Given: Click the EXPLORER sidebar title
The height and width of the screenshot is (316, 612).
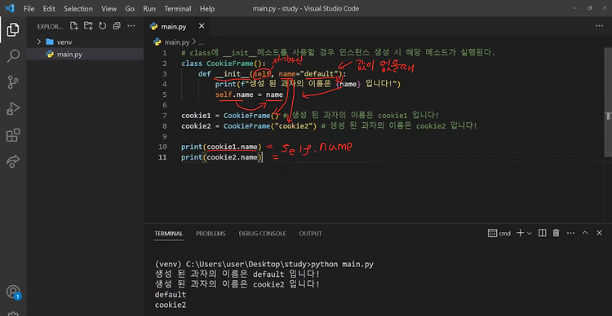Looking at the screenshot, I should click(x=50, y=27).
